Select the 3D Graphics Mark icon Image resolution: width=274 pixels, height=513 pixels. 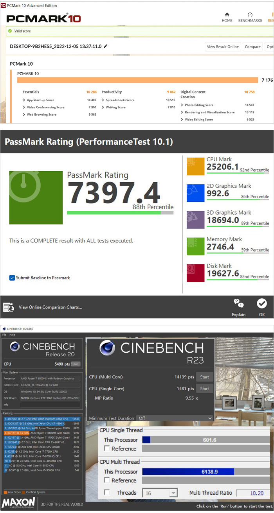click(195, 219)
